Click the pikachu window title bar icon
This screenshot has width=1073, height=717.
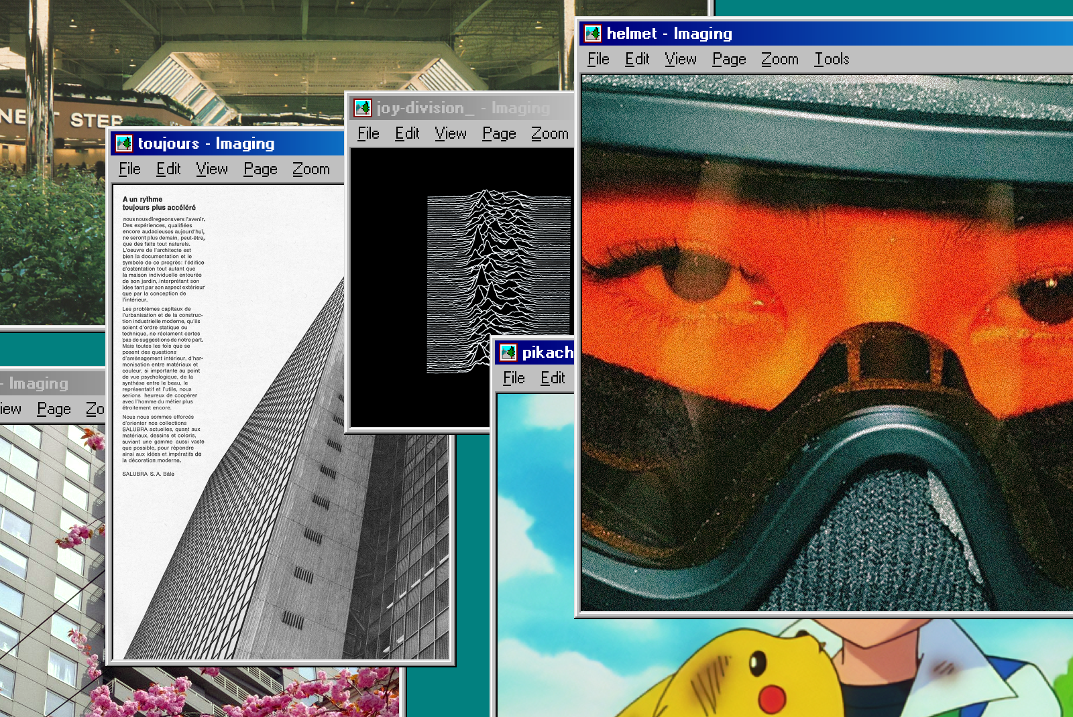(508, 352)
